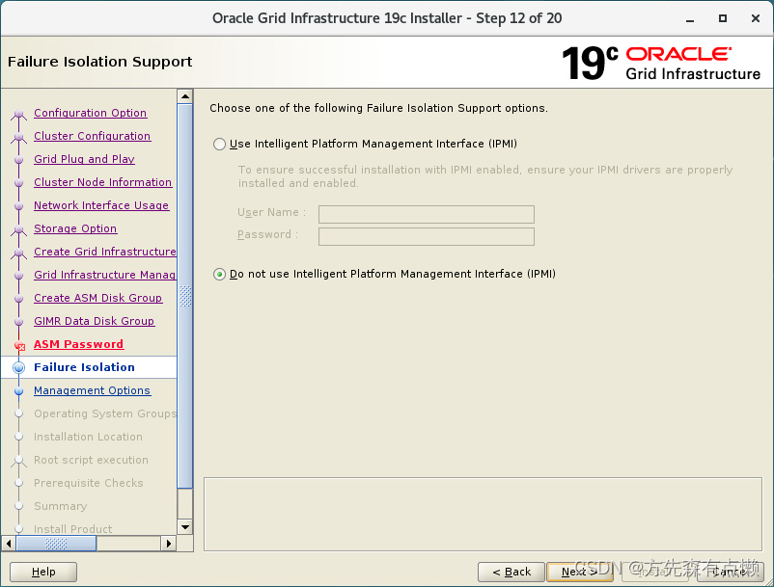The image size is (774, 587).
Task: Open GIMR Data Disk Group step
Action: 94,321
